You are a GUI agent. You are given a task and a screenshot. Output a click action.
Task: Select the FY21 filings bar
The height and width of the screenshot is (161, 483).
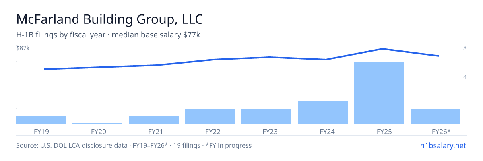pyautogui.click(x=154, y=120)
